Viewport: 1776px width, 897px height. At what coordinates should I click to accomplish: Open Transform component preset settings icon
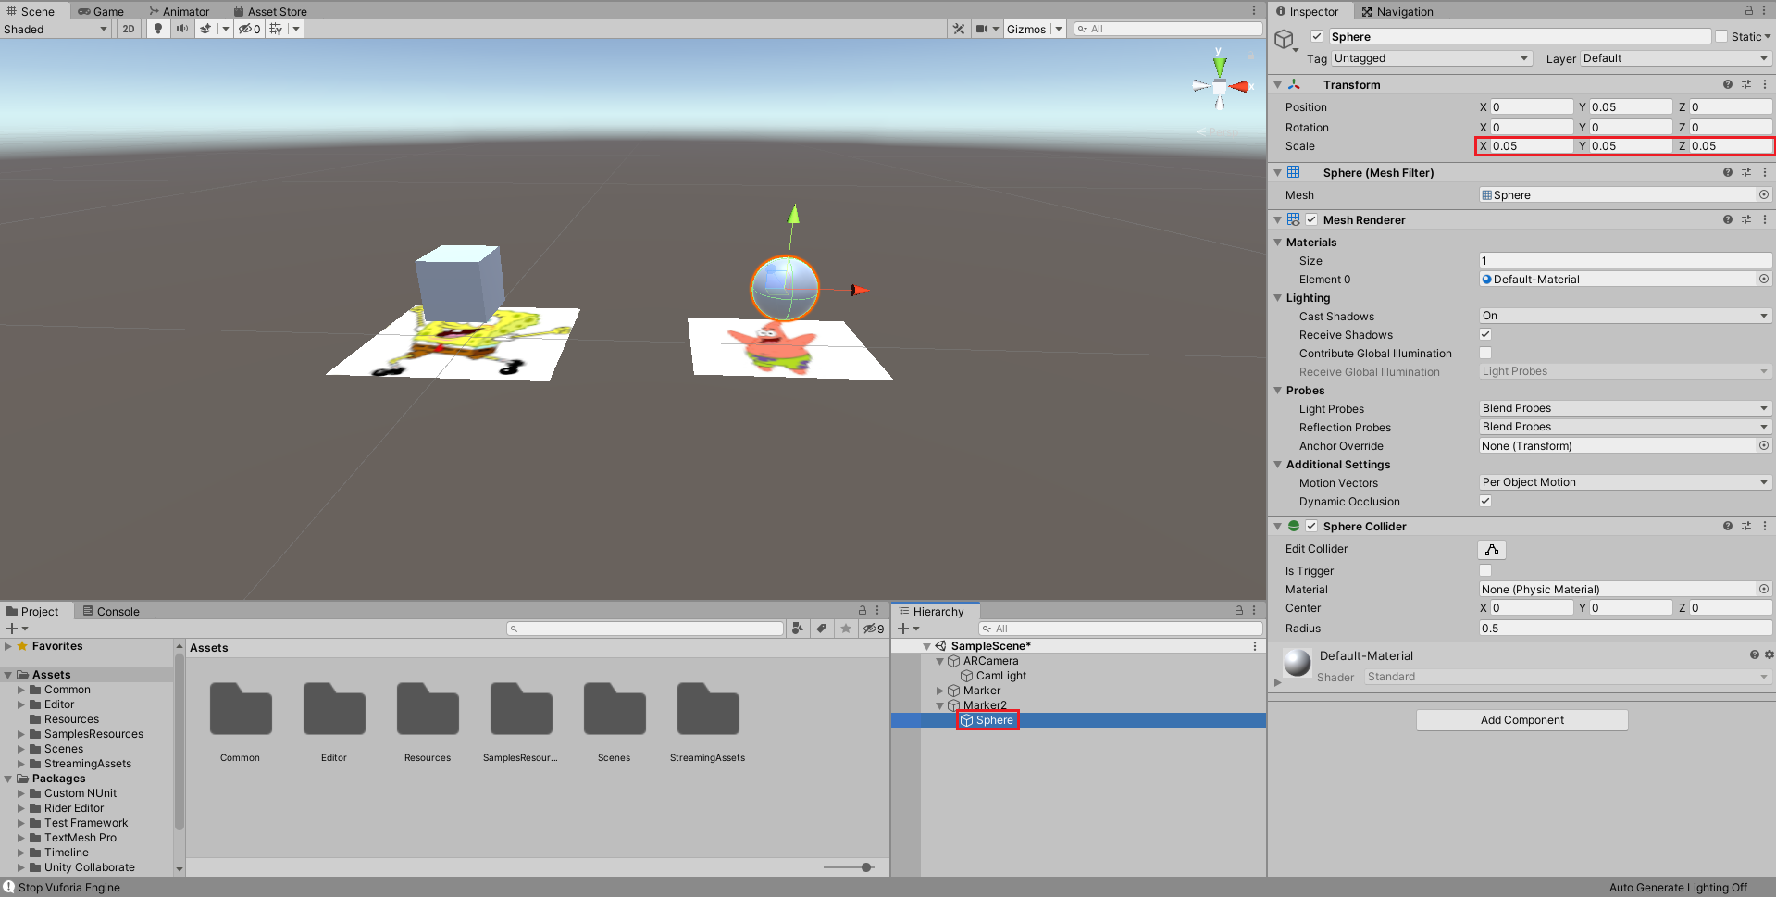pyautogui.click(x=1746, y=84)
